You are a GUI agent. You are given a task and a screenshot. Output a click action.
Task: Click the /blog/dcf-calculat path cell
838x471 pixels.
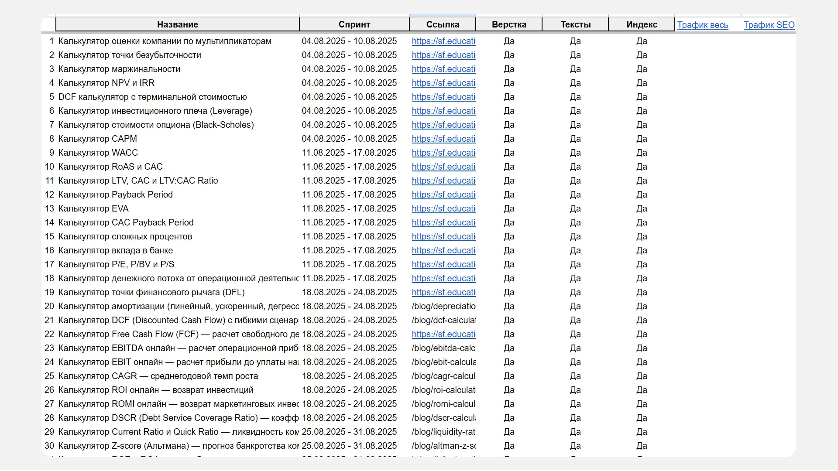coord(444,320)
